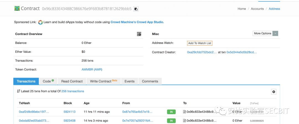Viewport: 299px width, 124px height.
Task: Open sender address 0x7e7057a29201fd4
Action: tap(138, 121)
